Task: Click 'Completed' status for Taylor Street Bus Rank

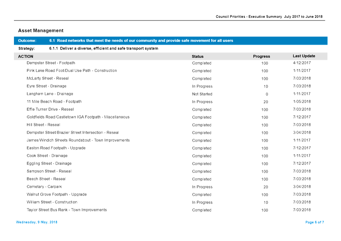Action: [x=202, y=210]
